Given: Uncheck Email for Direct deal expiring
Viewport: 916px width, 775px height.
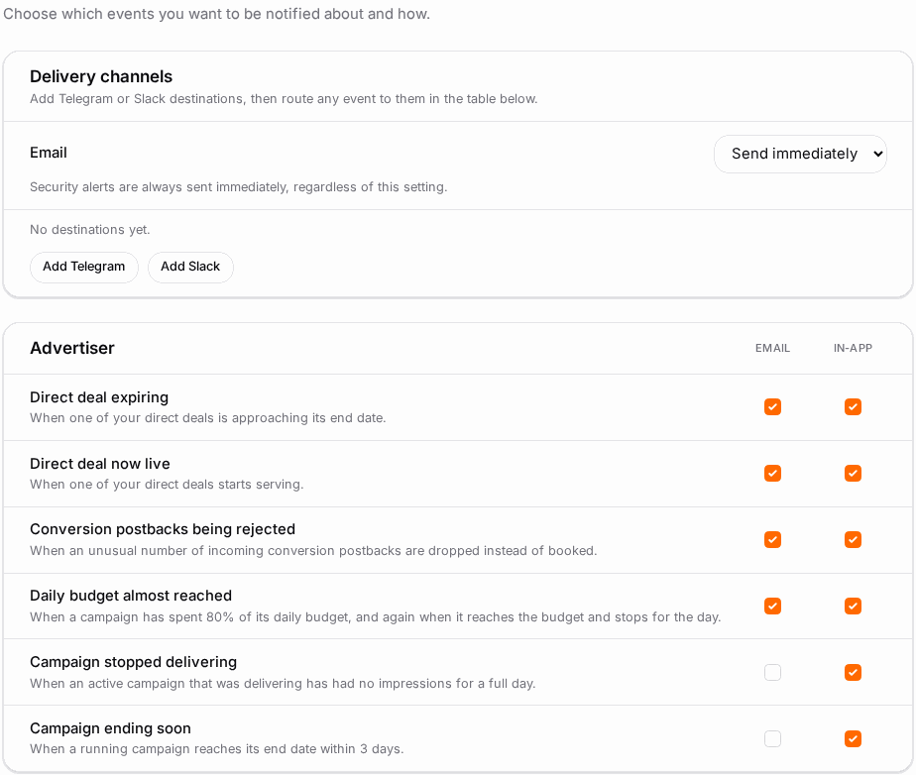Looking at the screenshot, I should point(772,406).
